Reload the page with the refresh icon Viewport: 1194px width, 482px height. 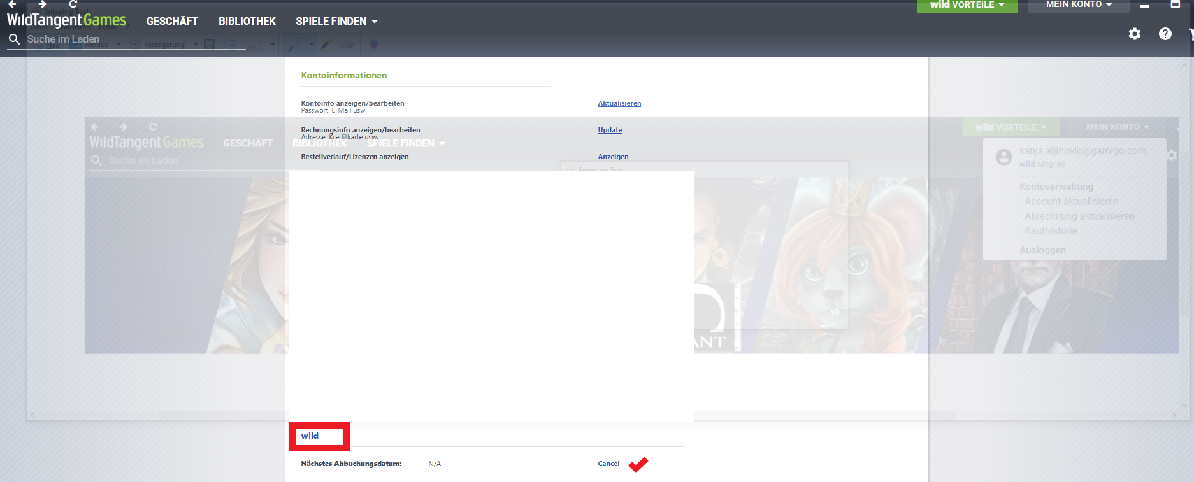(x=73, y=4)
